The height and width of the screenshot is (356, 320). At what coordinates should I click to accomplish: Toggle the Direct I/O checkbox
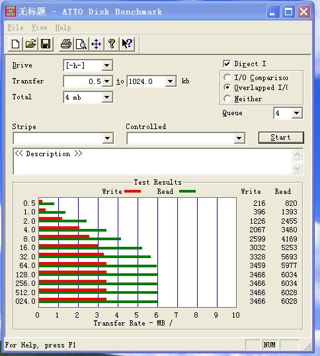(x=227, y=64)
